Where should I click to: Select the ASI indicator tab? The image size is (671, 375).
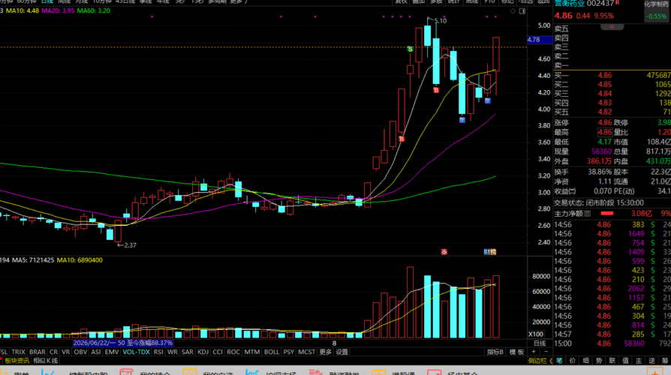(96, 352)
